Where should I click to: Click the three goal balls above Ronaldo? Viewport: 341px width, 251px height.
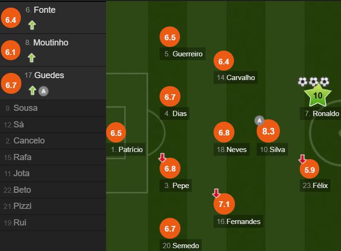click(x=313, y=81)
